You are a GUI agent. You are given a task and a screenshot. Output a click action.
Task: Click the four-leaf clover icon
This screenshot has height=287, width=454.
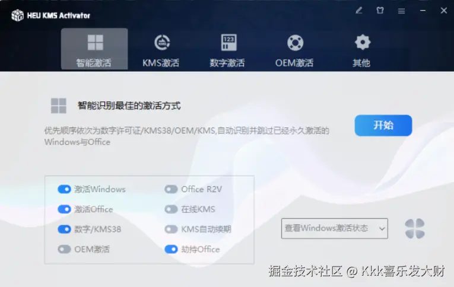click(x=415, y=228)
